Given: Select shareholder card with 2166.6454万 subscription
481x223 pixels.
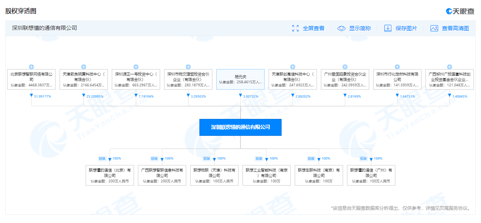Looking at the screenshot, I should tap(84, 79).
